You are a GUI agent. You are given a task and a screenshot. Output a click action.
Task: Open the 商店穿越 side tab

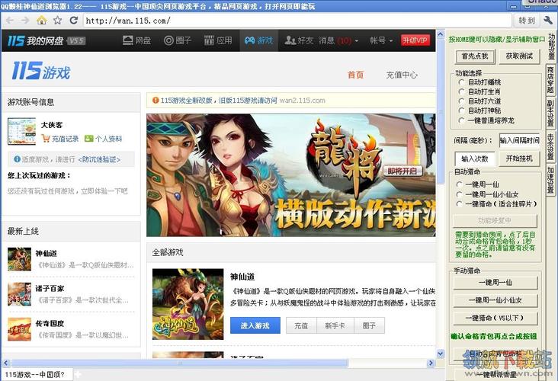(x=550, y=80)
